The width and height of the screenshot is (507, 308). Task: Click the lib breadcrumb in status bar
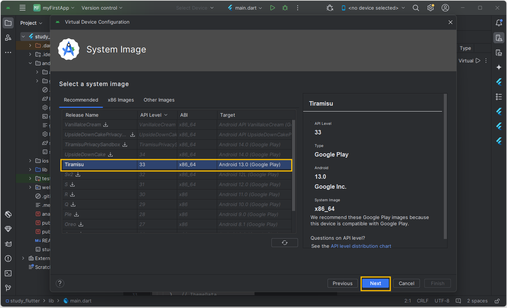click(51, 301)
